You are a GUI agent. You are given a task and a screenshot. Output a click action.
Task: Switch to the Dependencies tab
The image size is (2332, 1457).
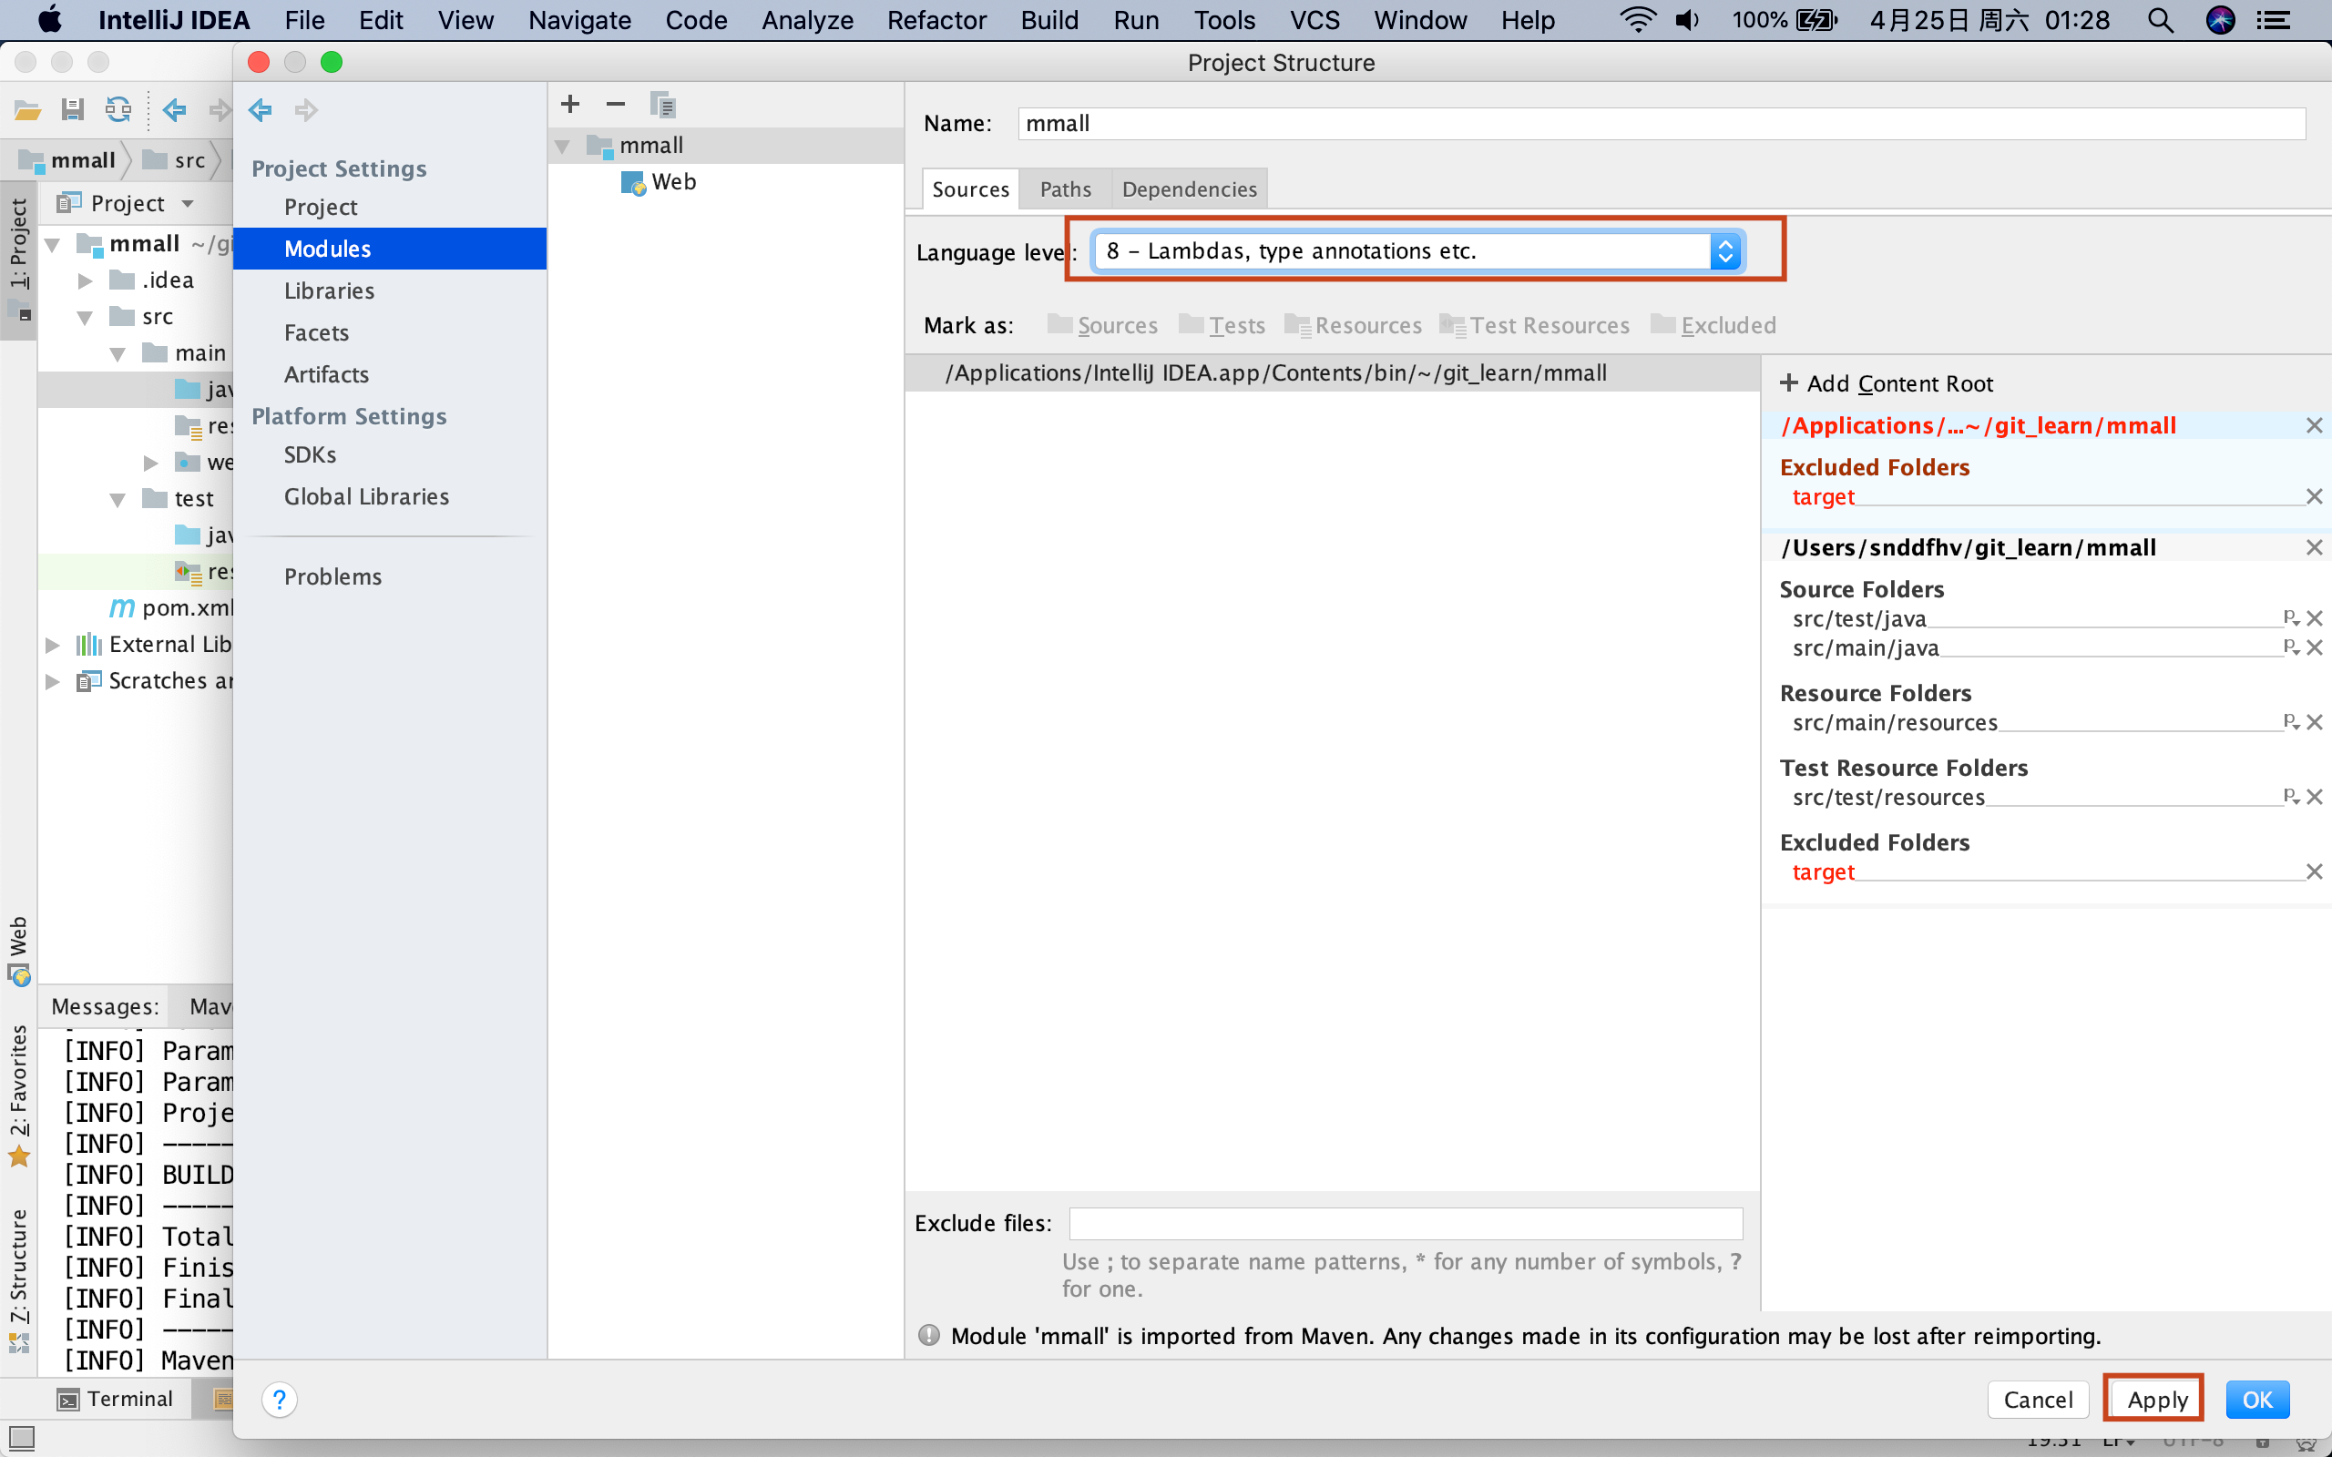pyautogui.click(x=1189, y=188)
